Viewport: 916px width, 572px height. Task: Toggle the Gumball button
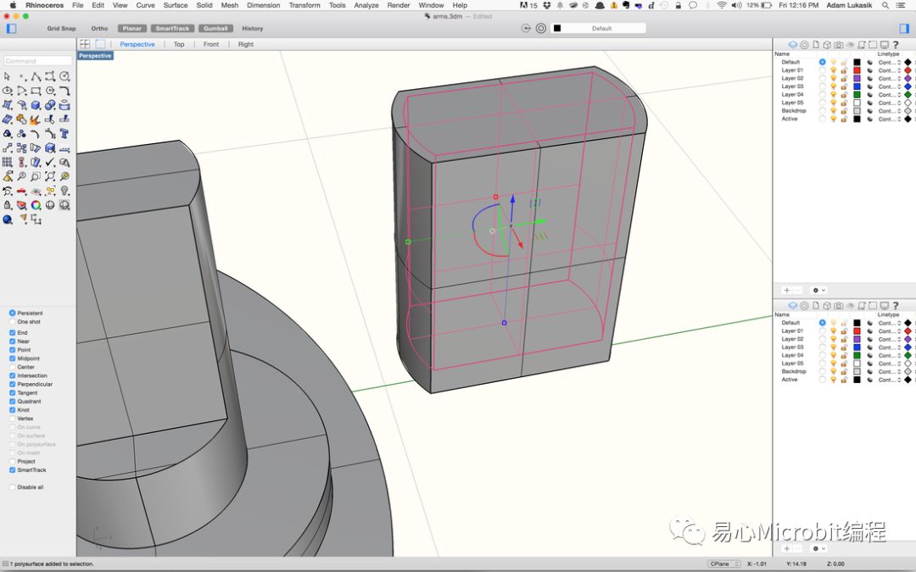pos(215,28)
